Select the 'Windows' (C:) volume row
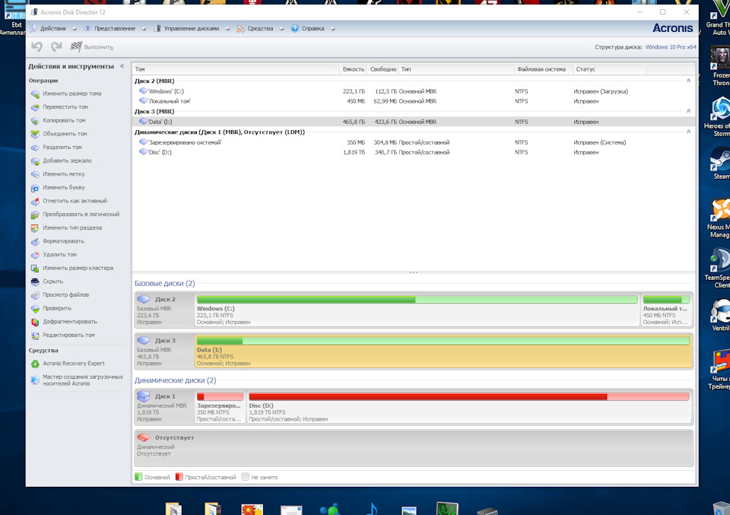Screen dimensions: 730x515 pos(414,91)
